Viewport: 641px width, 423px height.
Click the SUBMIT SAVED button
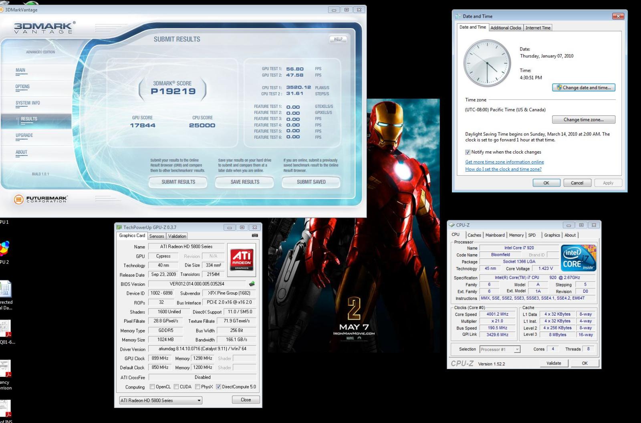click(x=311, y=182)
